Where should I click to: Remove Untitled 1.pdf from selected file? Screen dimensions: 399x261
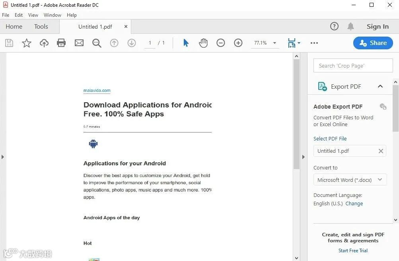381,151
